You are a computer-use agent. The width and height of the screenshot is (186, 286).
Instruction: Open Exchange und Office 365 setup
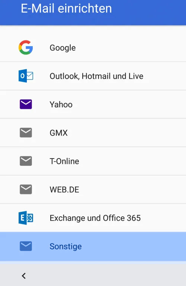[x=93, y=218]
